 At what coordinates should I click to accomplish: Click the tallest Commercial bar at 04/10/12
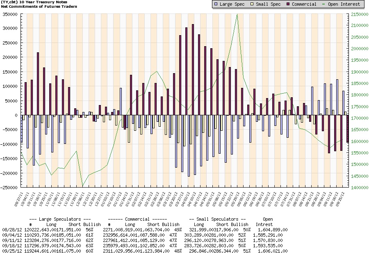(193, 70)
